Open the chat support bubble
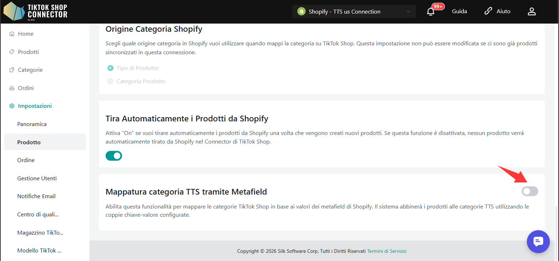559x261 pixels. 538,241
